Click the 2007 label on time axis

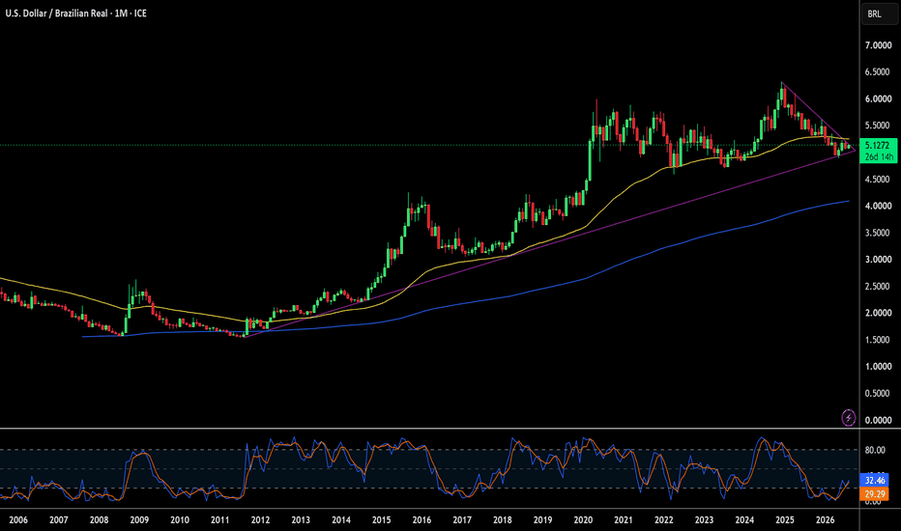point(59,520)
